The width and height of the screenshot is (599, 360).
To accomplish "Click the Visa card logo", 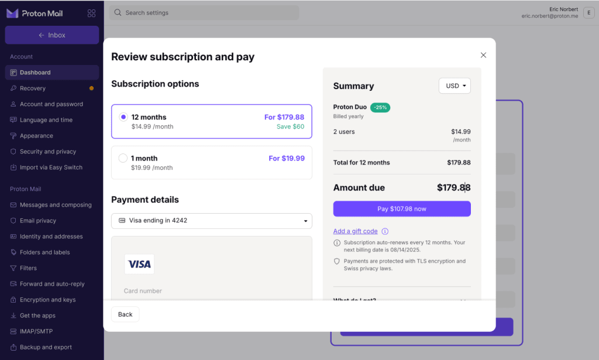I will click(x=139, y=264).
